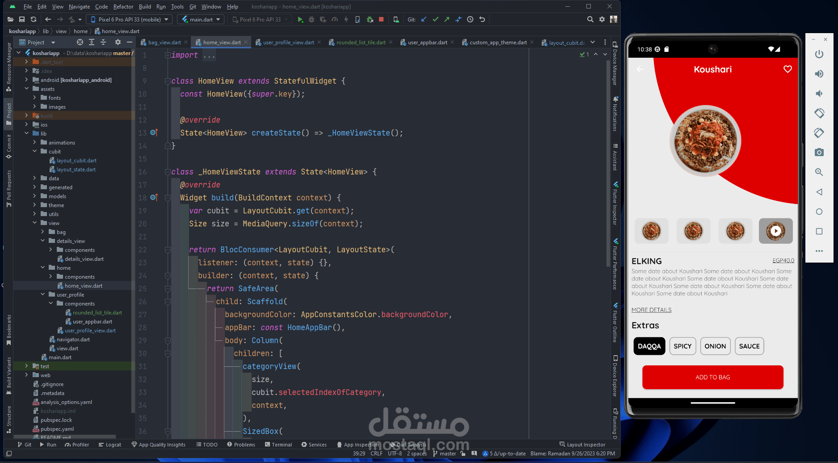Screen dimensions: 838x463
Task: Switch to user_profile_view.dart tab
Action: point(288,42)
